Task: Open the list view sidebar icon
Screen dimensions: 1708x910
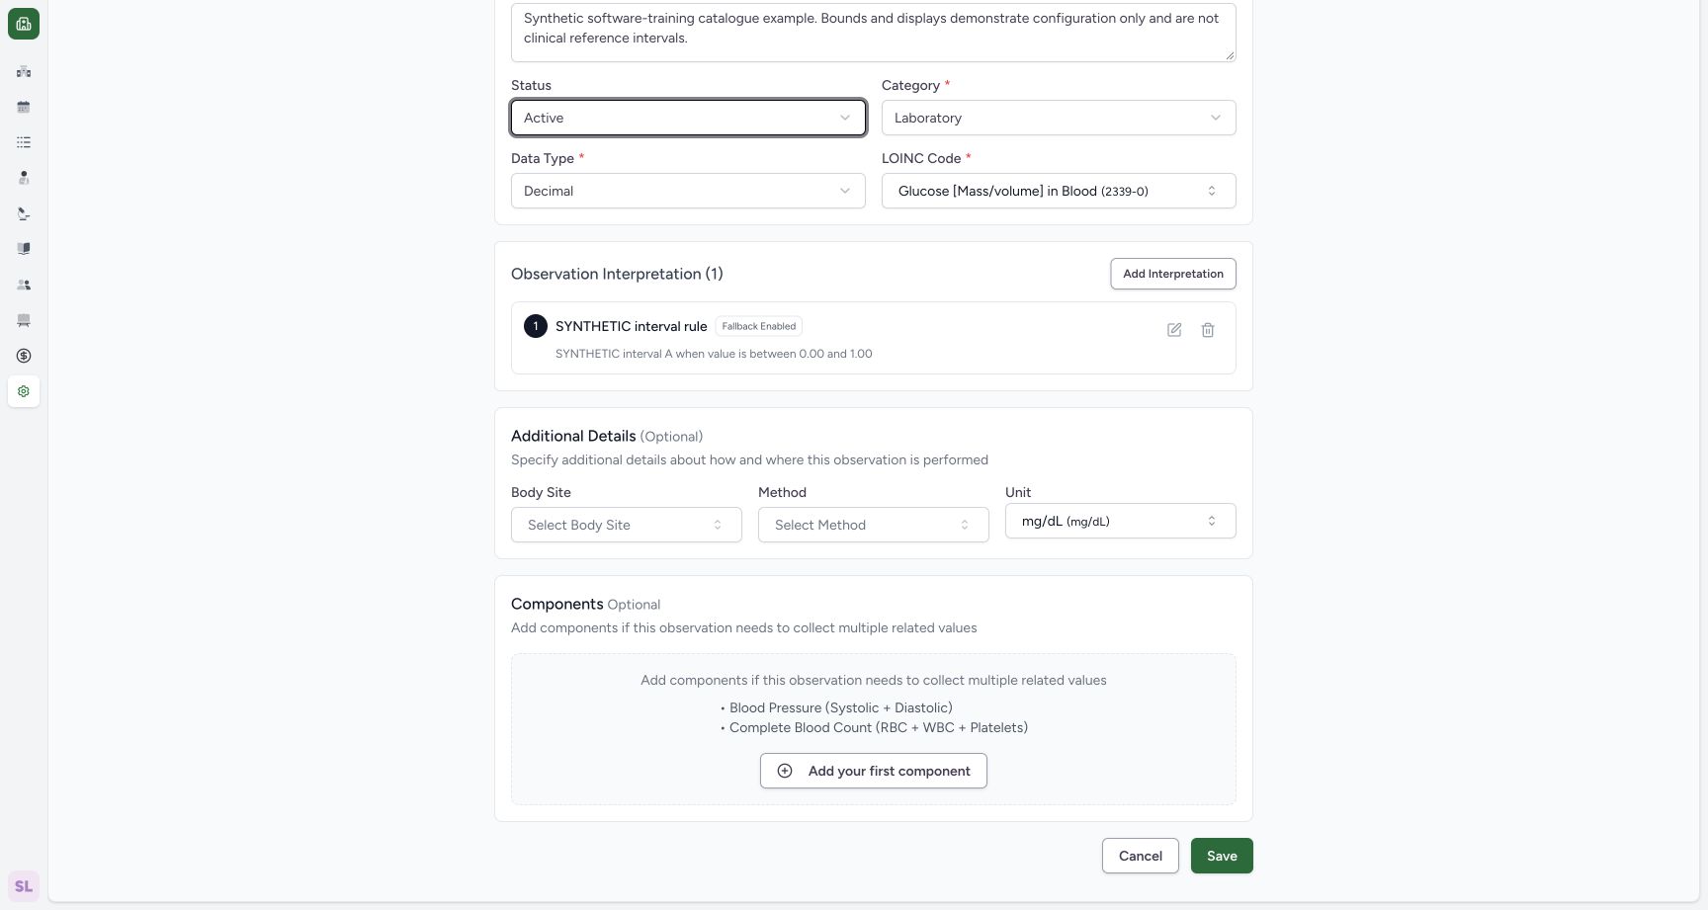Action: [24, 142]
